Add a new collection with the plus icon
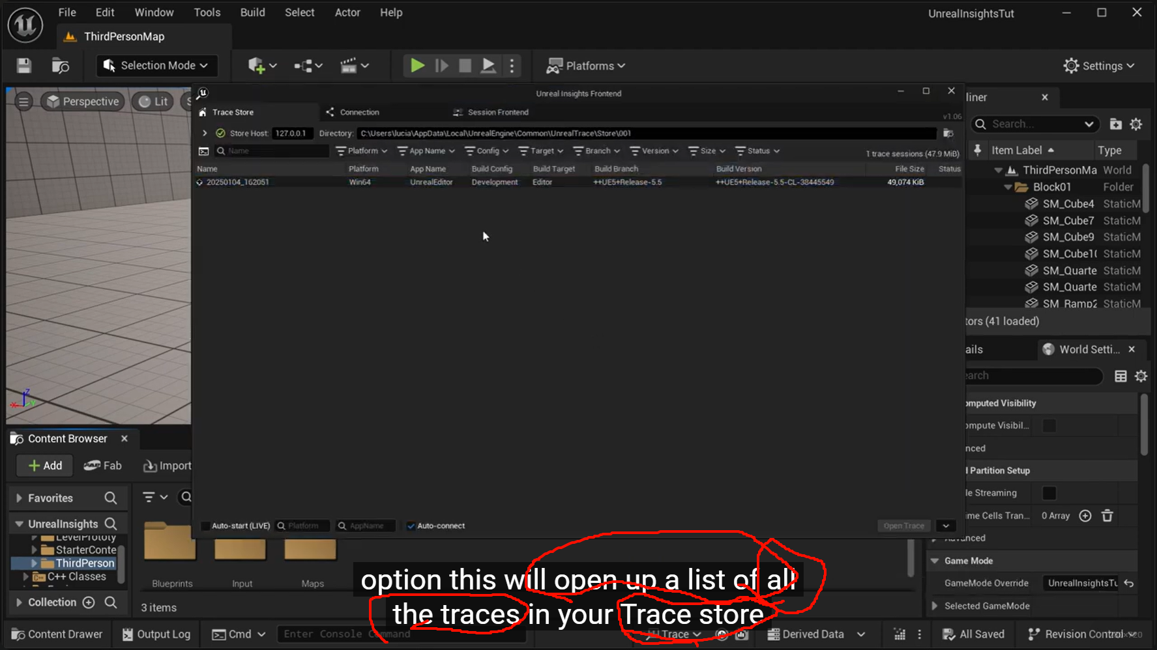Image resolution: width=1157 pixels, height=650 pixels. [89, 602]
